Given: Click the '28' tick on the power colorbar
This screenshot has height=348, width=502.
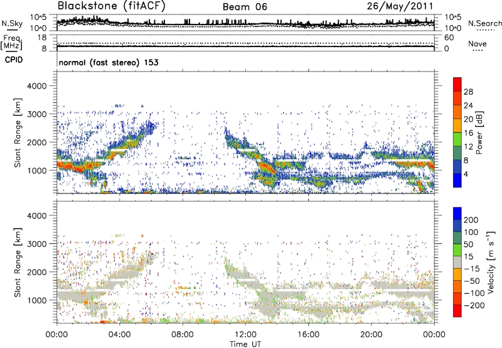Looking at the screenshot, I should point(468,92).
